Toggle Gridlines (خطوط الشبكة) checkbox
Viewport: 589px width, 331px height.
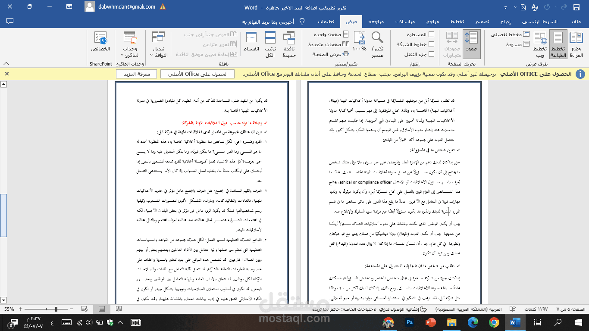click(x=431, y=44)
